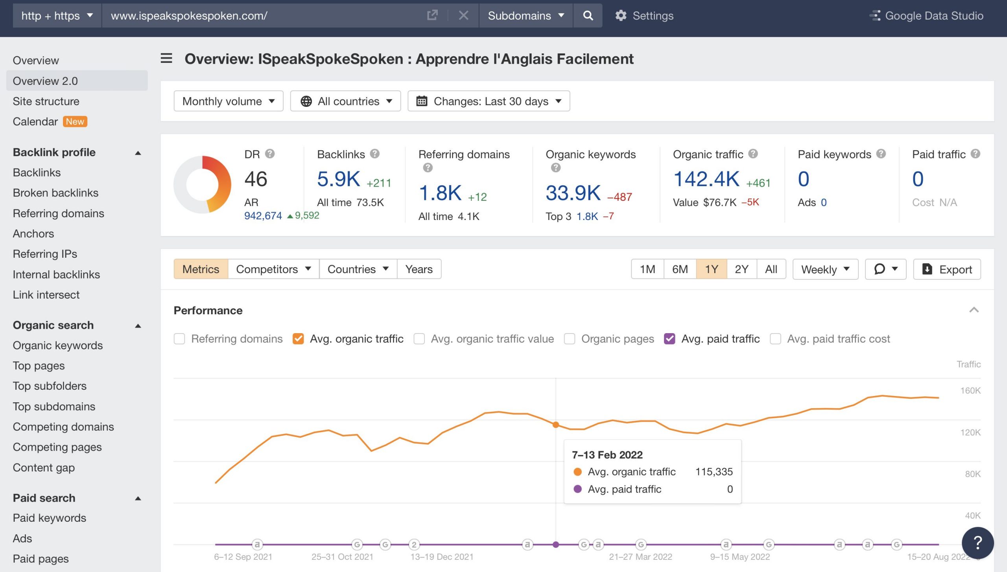Click the Backlinks help question mark icon
The width and height of the screenshot is (1007, 572).
point(374,154)
